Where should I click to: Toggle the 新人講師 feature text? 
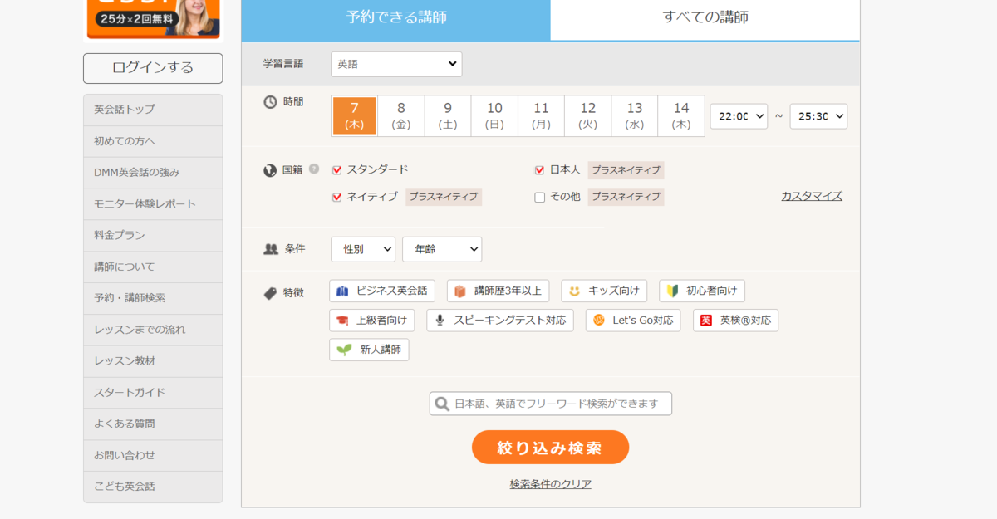coord(381,350)
